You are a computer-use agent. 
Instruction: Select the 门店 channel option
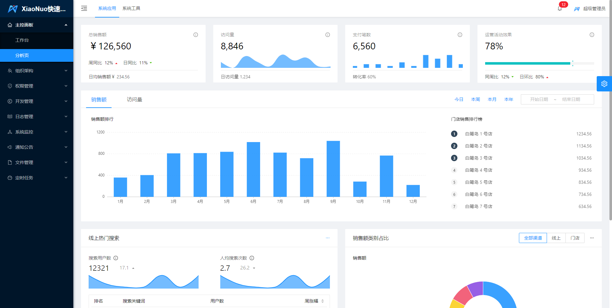click(575, 238)
